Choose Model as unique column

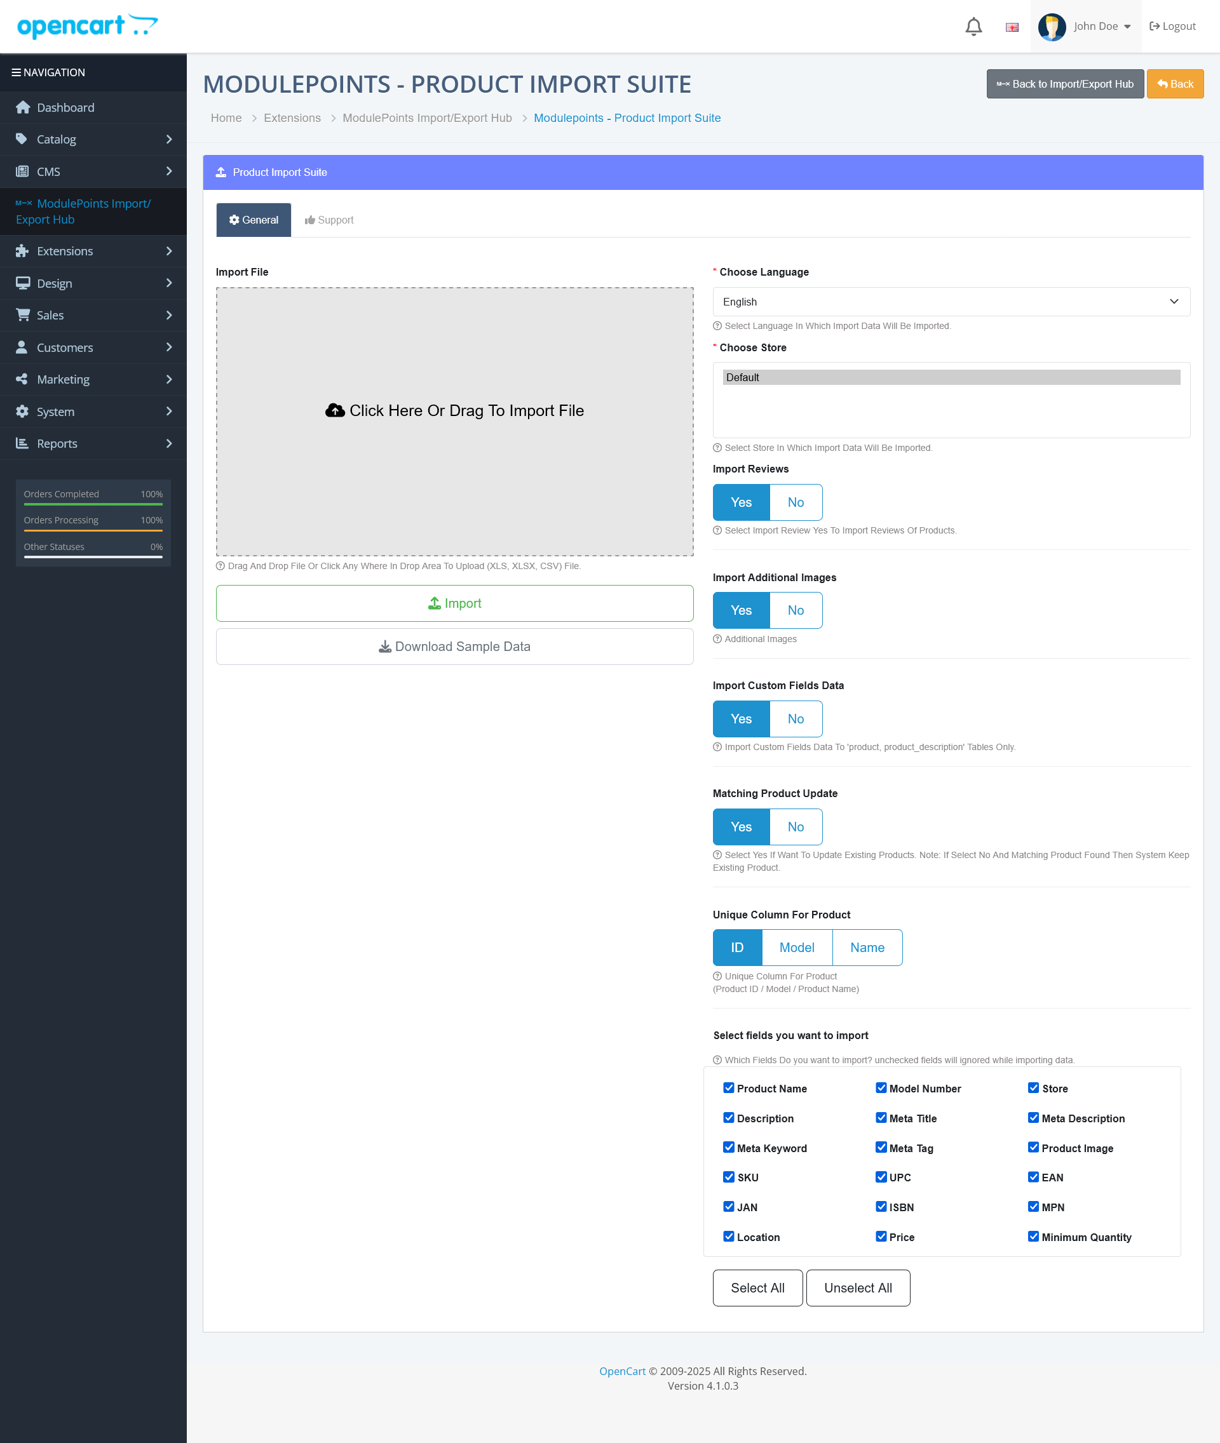(x=797, y=947)
